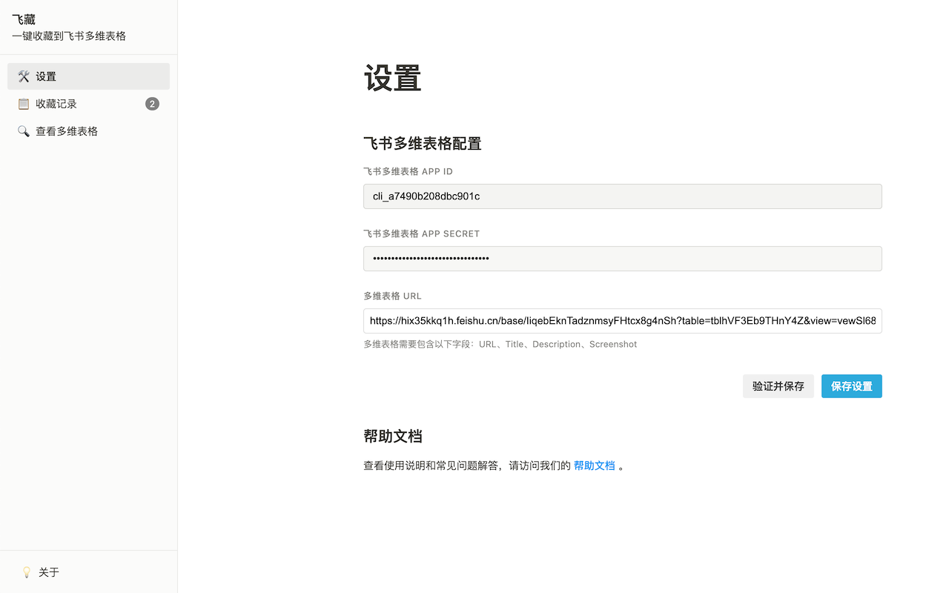This screenshot has height=593, width=949.
Task: Click the magnifier icon beside 查看多维表格
Action: pos(24,131)
